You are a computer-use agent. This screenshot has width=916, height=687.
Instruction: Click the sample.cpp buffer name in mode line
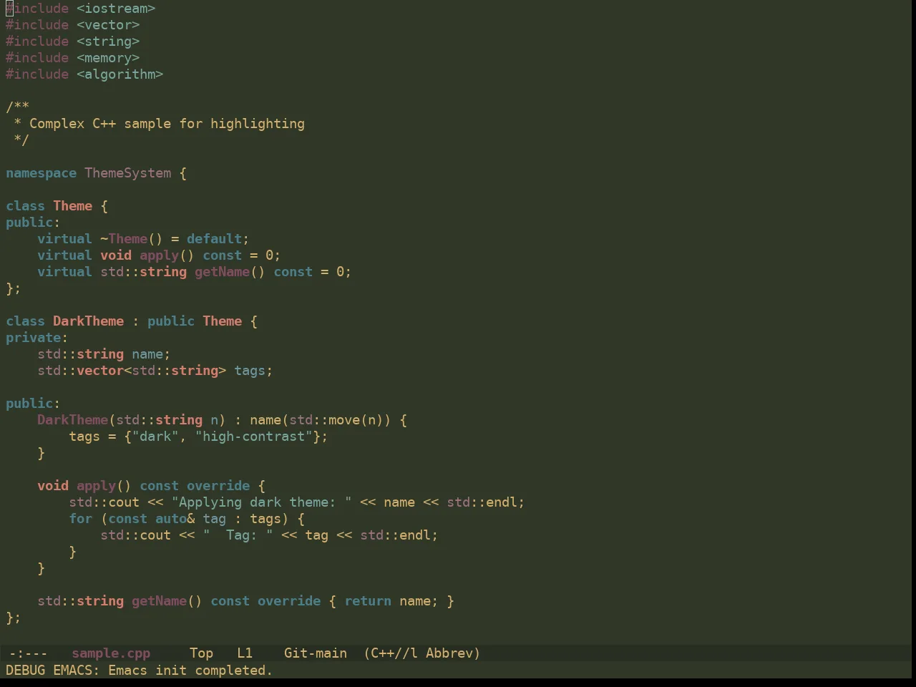coord(111,653)
